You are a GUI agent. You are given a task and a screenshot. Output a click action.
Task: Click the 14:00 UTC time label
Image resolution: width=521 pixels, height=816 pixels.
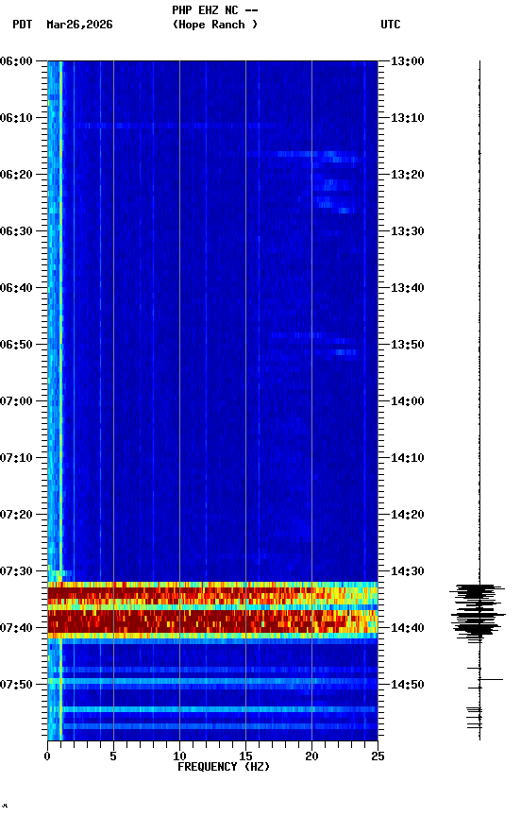click(x=408, y=401)
